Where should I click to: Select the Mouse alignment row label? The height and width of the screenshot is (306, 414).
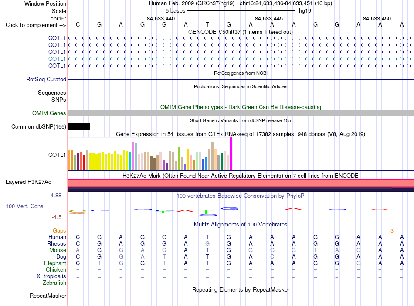[58, 250]
